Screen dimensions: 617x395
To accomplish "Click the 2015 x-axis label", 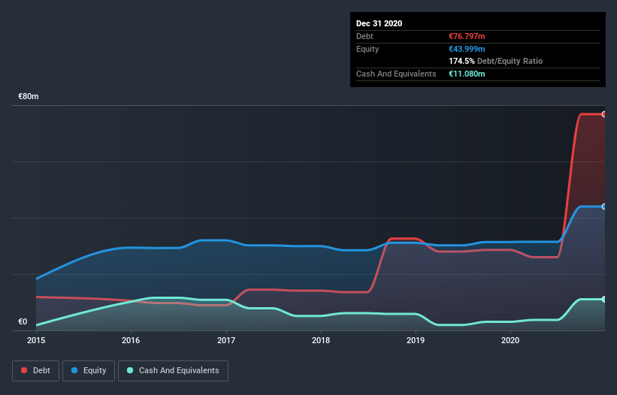I will click(36, 340).
